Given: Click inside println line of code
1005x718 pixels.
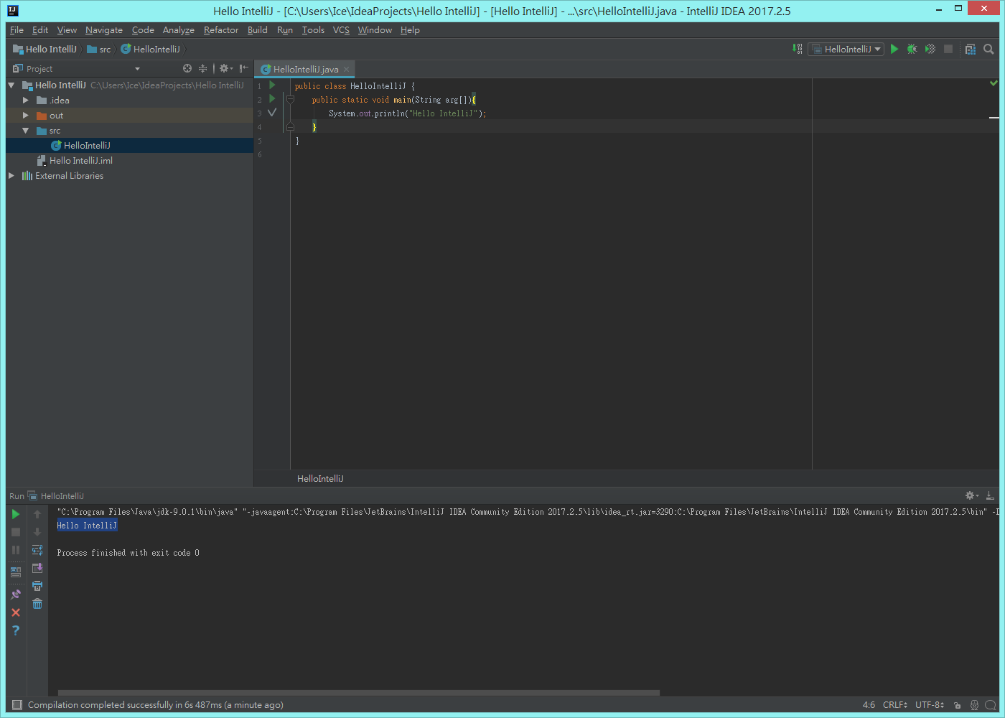Looking at the screenshot, I should point(407,113).
